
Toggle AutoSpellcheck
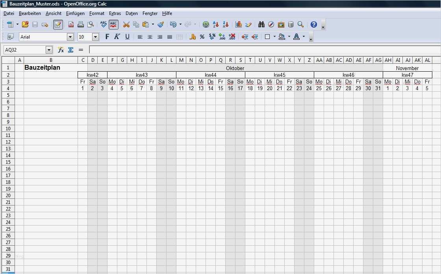click(113, 24)
